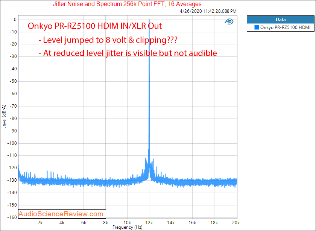Click the 'Level (dBrA)' y-axis label
The image size is (316, 231).
tap(4, 117)
